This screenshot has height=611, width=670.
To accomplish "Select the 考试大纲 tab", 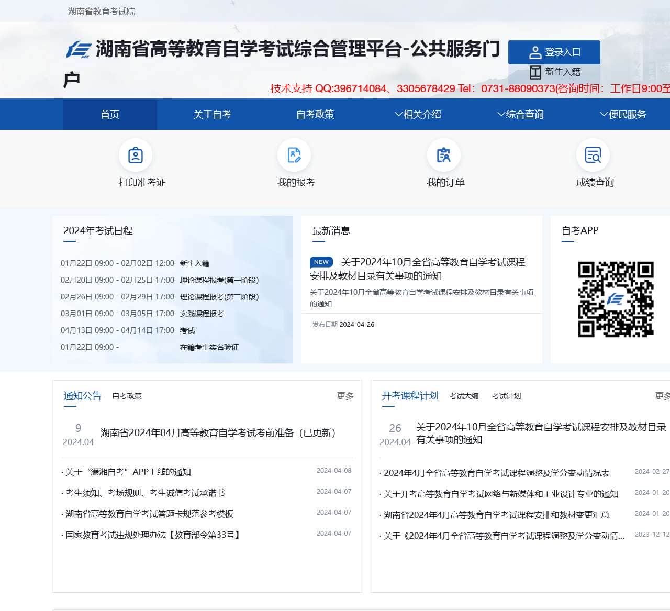I will click(x=465, y=396).
